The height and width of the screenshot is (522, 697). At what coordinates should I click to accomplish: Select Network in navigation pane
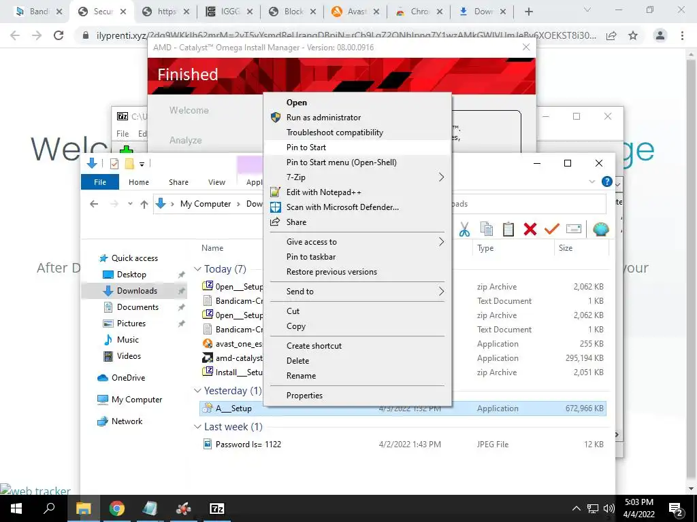127,421
